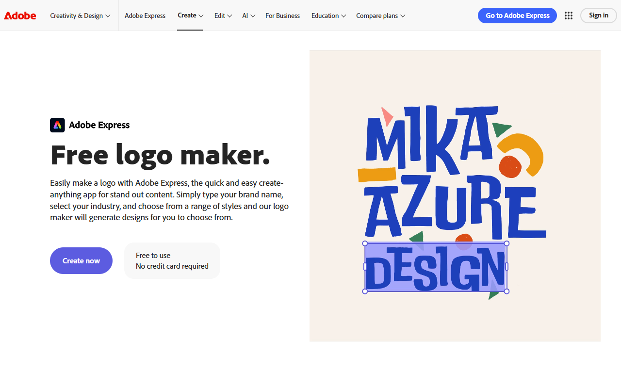Screen dimensions: 621x388
Task: Click the red Adobe logo
Action: pyautogui.click(x=20, y=16)
